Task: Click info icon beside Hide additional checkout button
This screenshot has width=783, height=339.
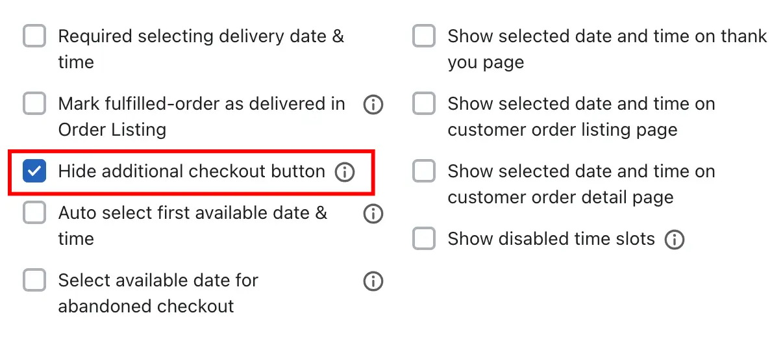Action: coord(345,172)
